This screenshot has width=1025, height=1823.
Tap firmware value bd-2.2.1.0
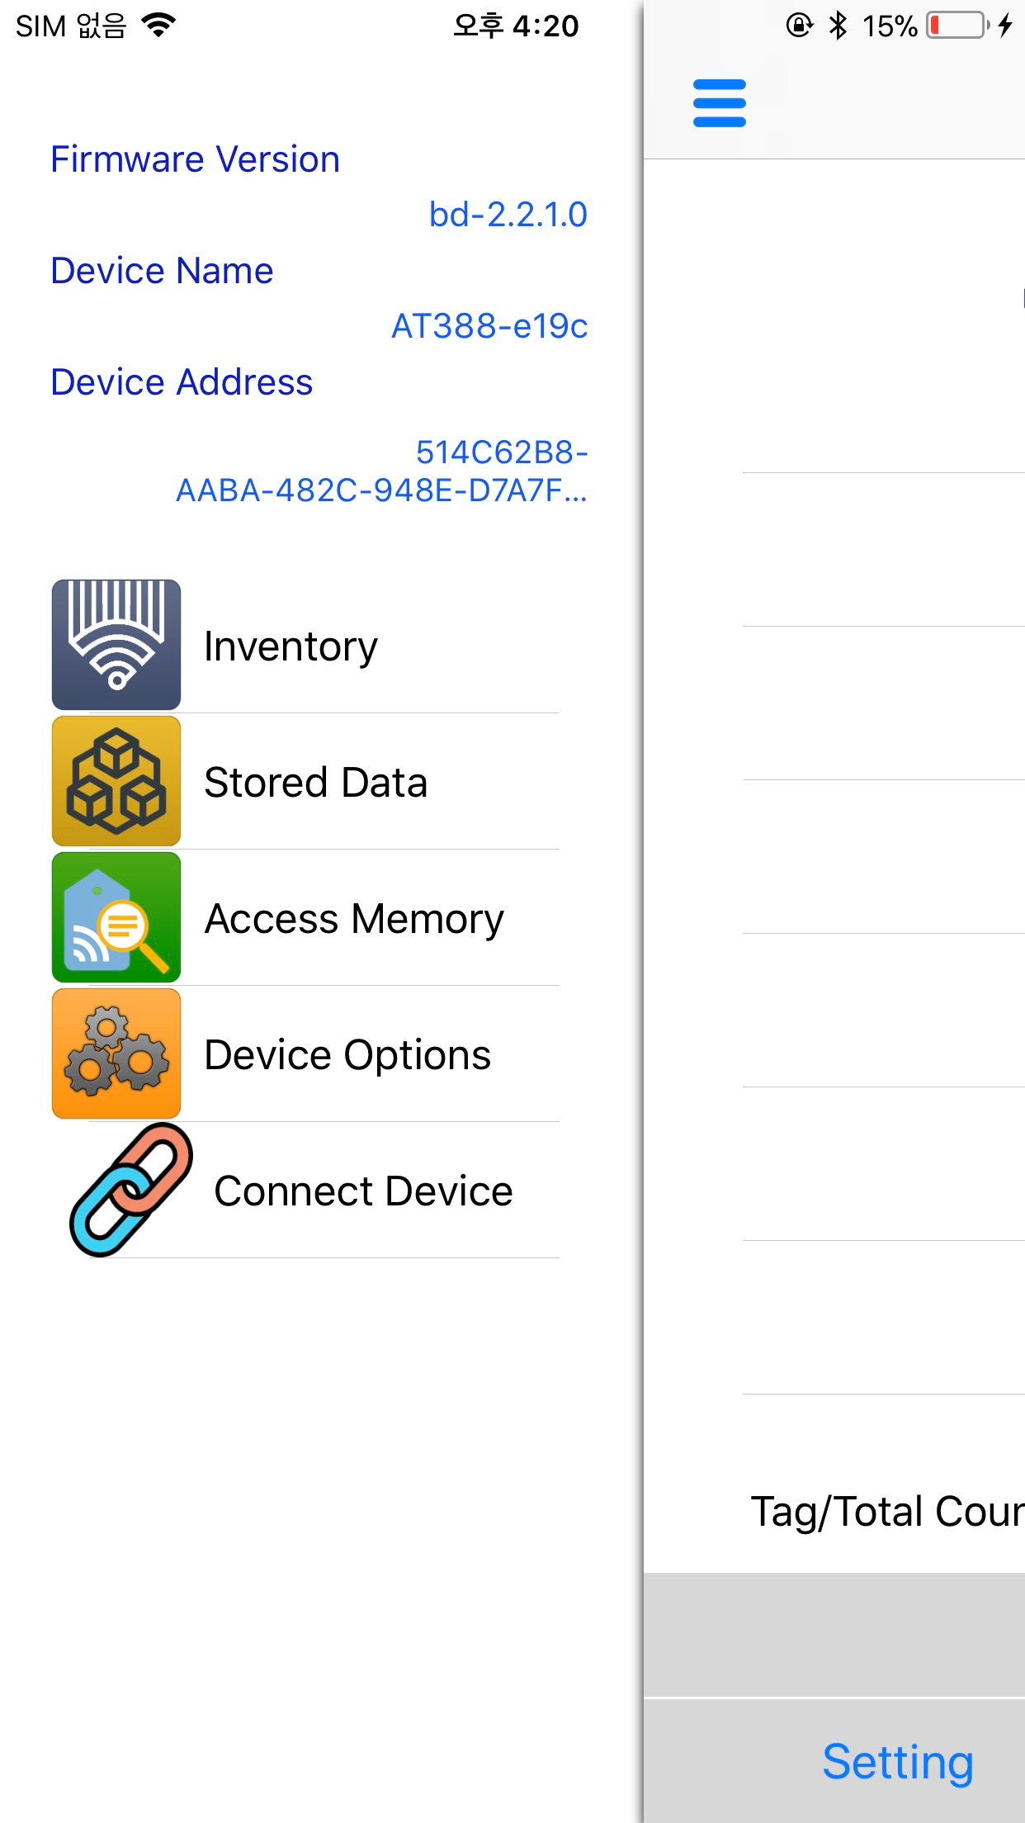(x=508, y=215)
